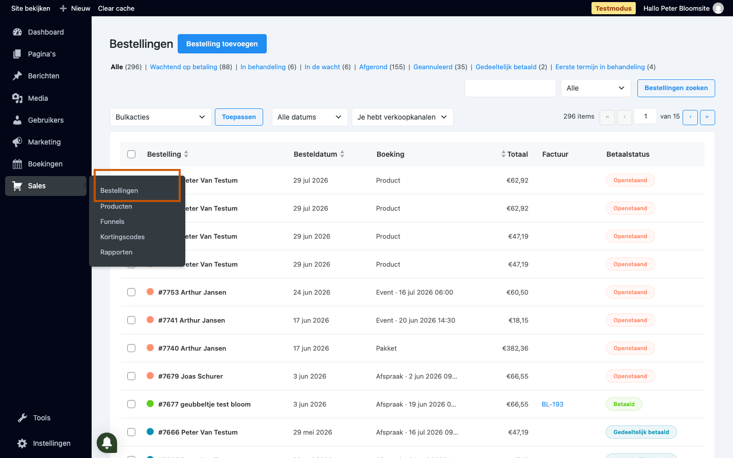733x458 pixels.
Task: Open Kortingscodes in the Sales submenu
Action: (x=123, y=237)
